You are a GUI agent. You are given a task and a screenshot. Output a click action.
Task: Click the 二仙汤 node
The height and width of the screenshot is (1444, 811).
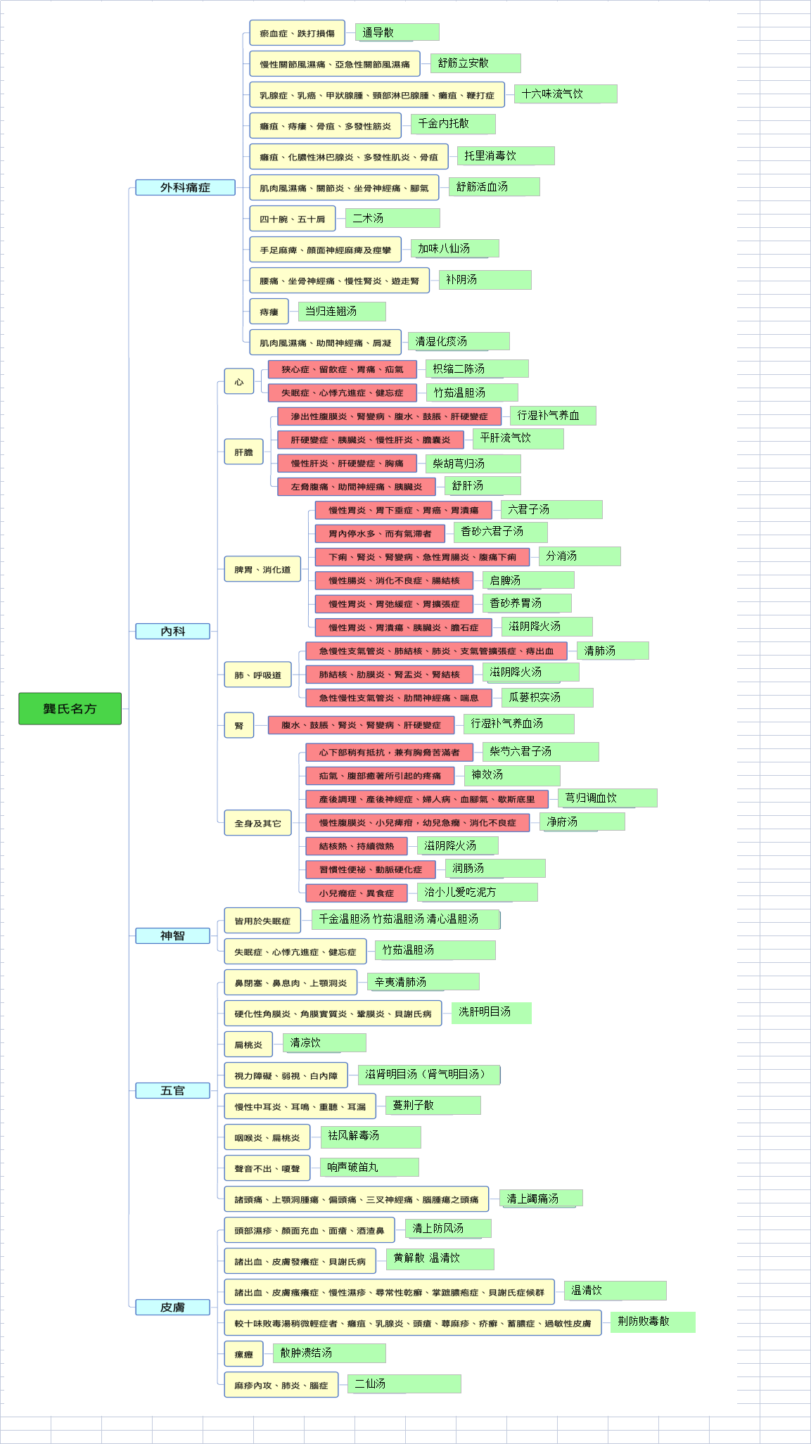pyautogui.click(x=404, y=1384)
